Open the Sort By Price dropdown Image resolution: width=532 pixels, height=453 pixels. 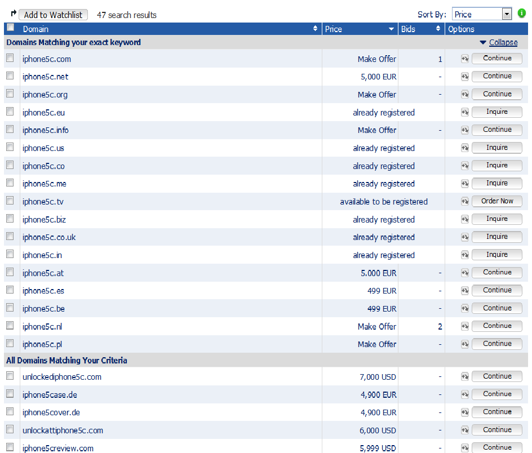(x=482, y=14)
